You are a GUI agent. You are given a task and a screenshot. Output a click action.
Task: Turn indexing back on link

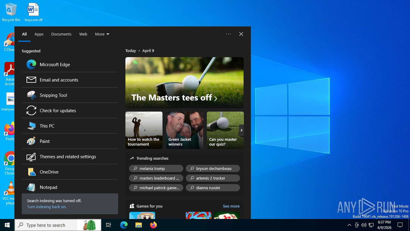click(x=47, y=207)
